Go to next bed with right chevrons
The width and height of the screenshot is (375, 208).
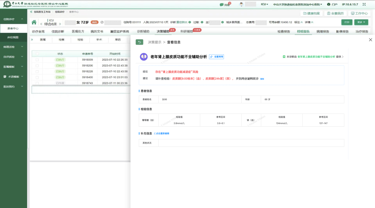point(60,24)
